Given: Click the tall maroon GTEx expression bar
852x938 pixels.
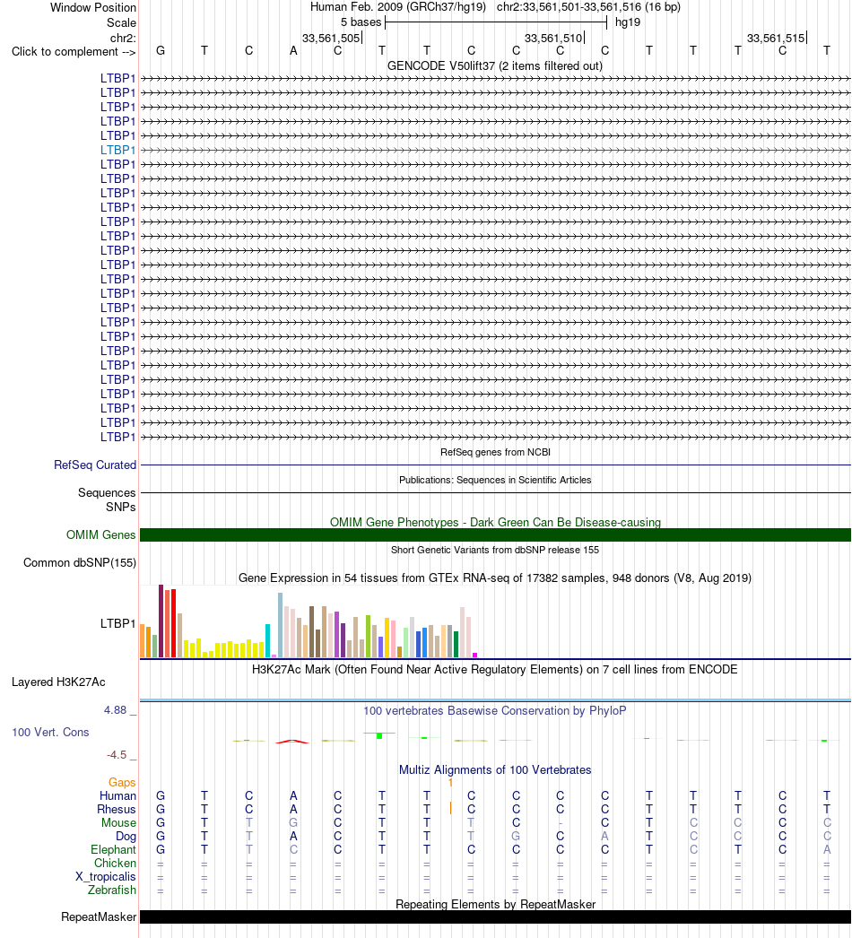Looking at the screenshot, I should (x=161, y=621).
